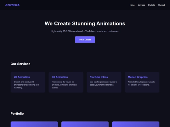Select Contact in the top navigation
170x127 pixels.
coord(161,5)
